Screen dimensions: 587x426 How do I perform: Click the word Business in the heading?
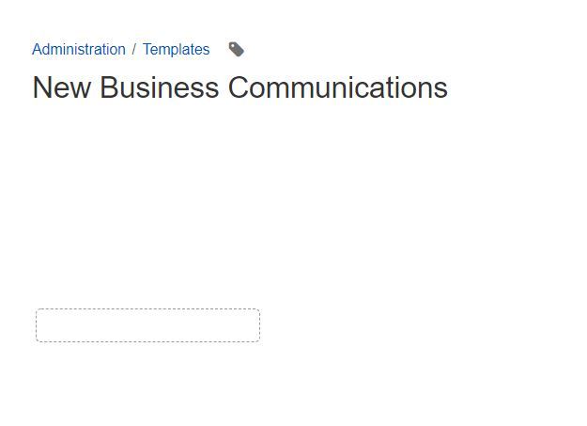coord(160,87)
